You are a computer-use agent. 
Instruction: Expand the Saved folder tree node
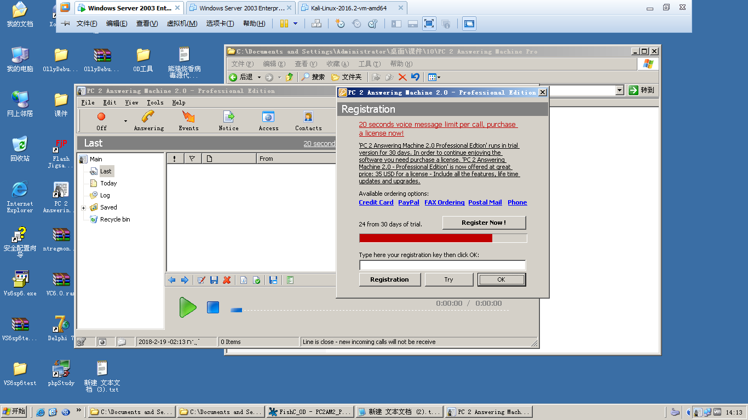click(83, 208)
